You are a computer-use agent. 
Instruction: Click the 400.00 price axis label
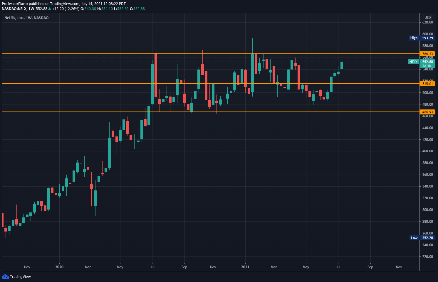(x=427, y=151)
